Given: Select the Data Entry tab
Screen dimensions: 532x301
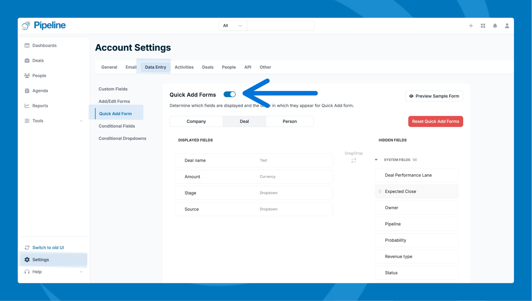Looking at the screenshot, I should tap(156, 67).
